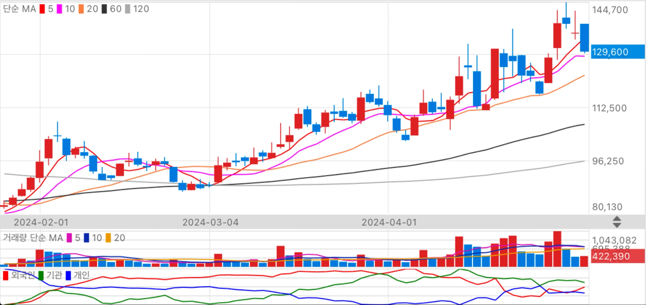
Task: Click the 80,130 price axis label
Action: click(x=607, y=207)
